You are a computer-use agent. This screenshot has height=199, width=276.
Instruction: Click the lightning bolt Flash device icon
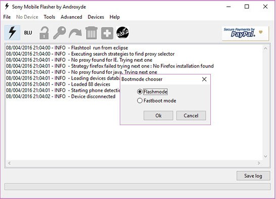(12, 32)
